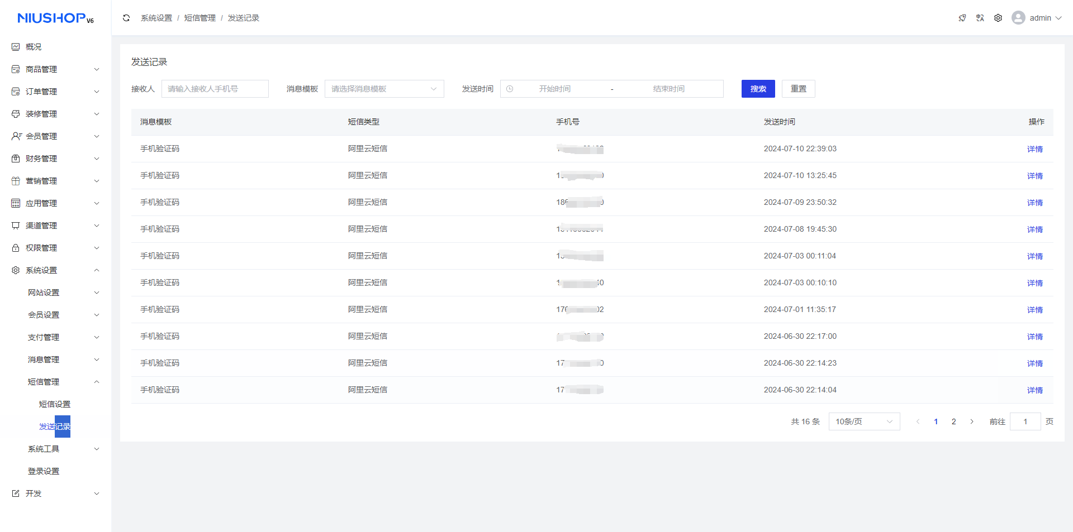This screenshot has width=1073, height=532.
Task: Open 概况 overview in sidebar
Action: click(34, 47)
